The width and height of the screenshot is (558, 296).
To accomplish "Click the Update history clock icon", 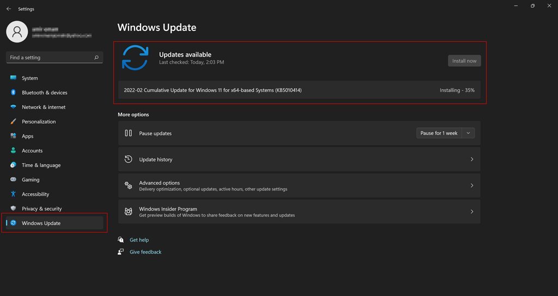I will 129,159.
